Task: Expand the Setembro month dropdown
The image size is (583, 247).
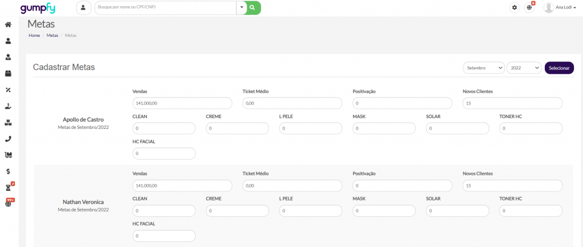Action: [x=483, y=68]
